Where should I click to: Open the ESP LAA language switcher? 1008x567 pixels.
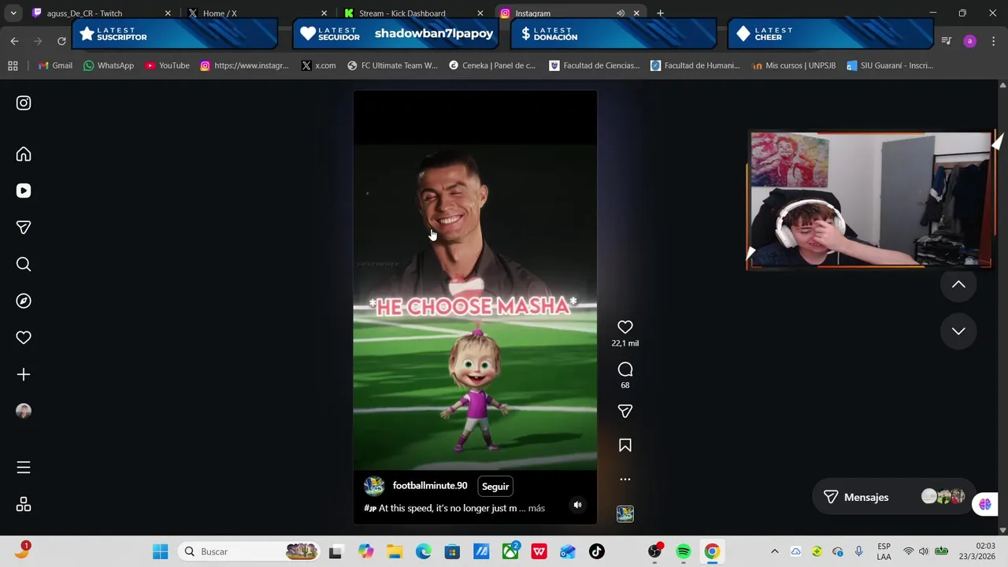(x=884, y=552)
